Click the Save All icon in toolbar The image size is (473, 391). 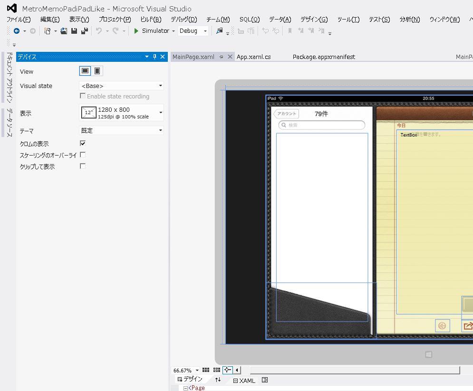tap(84, 31)
